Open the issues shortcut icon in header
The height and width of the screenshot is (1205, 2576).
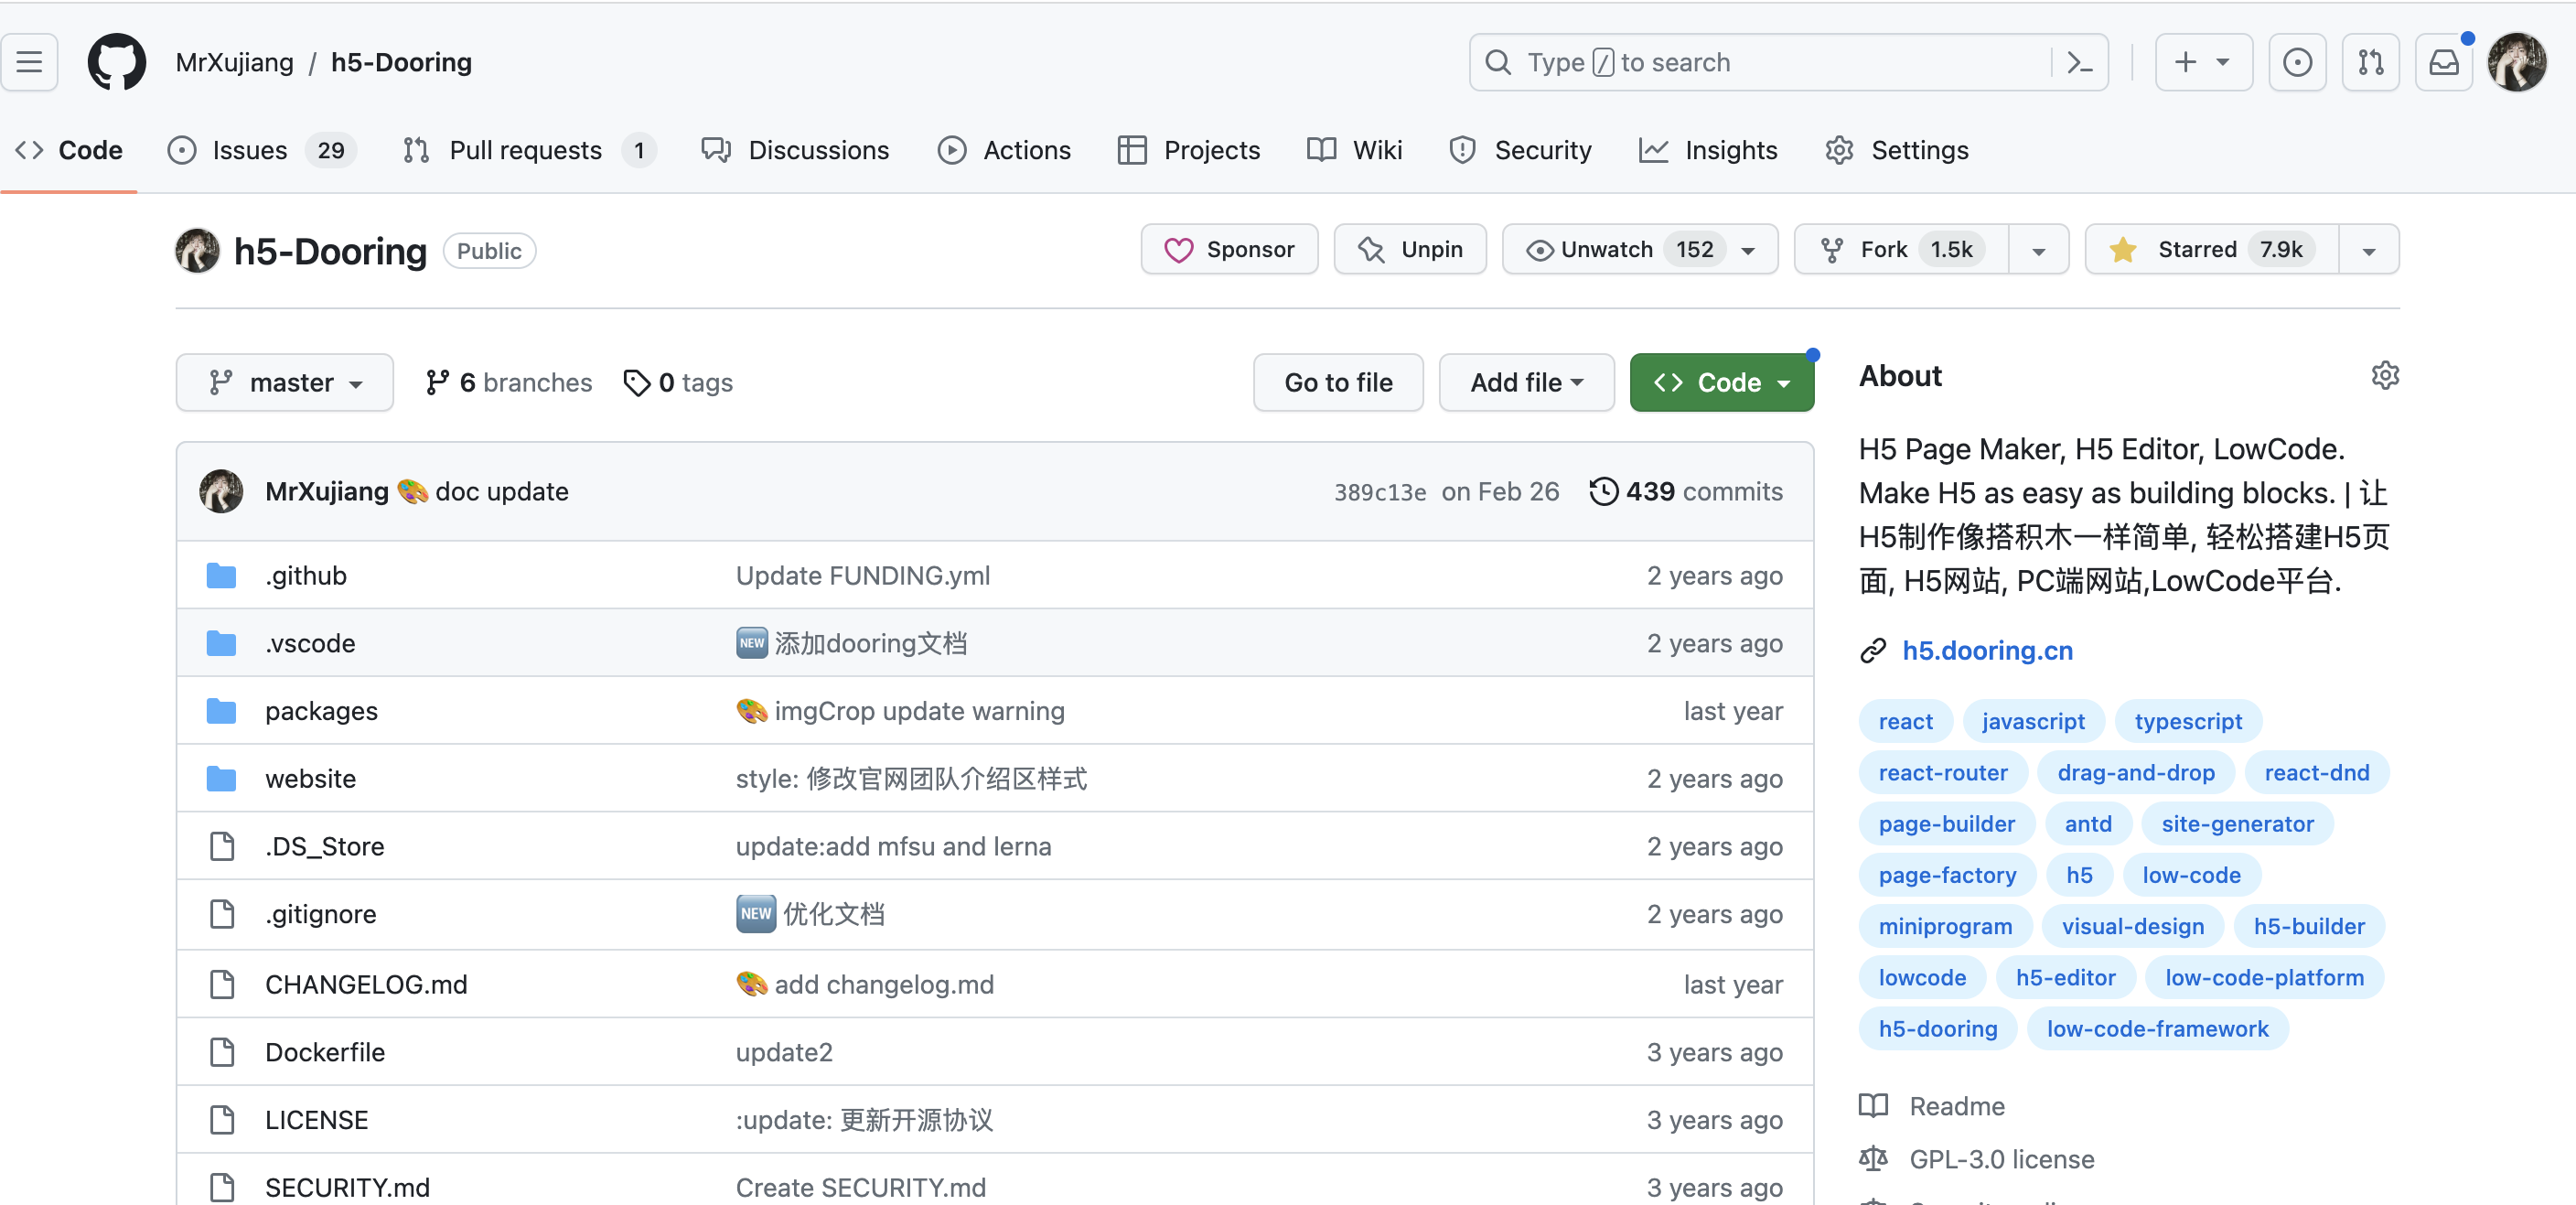tap(2297, 62)
